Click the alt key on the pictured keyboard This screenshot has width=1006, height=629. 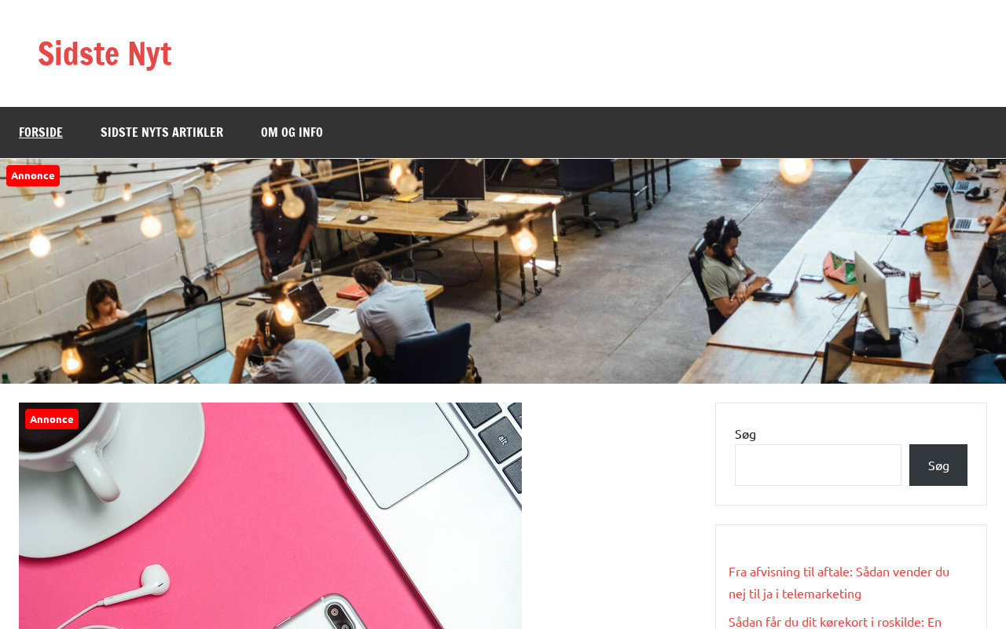503,440
